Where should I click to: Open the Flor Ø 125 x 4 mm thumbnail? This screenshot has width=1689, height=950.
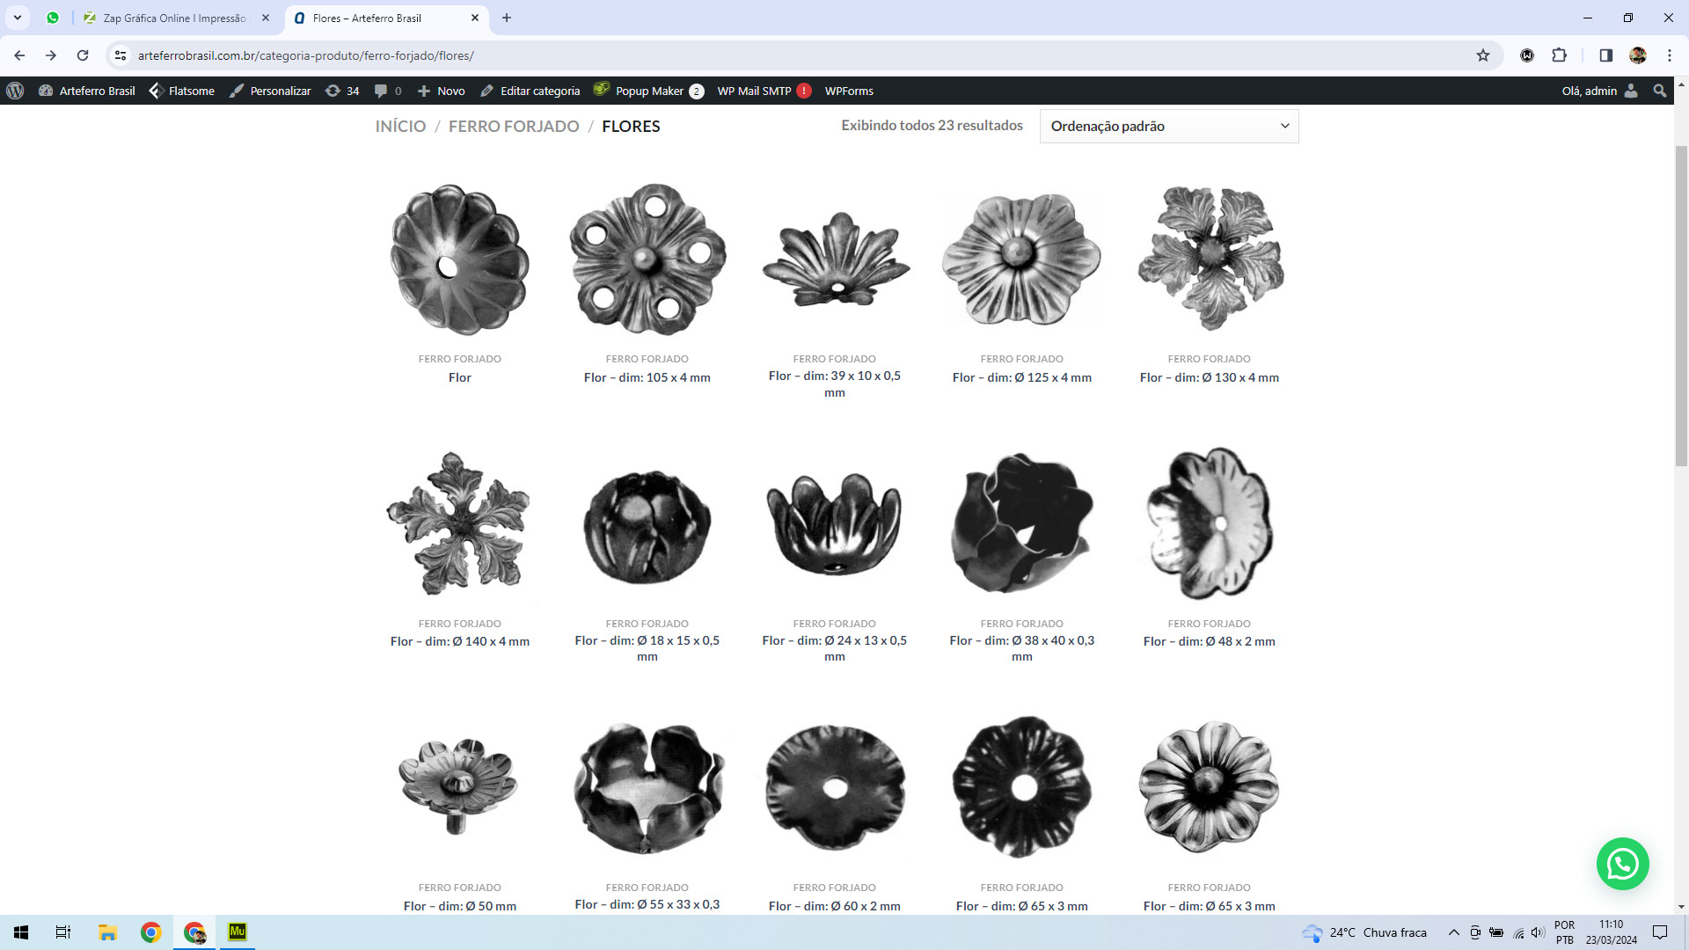(1021, 259)
